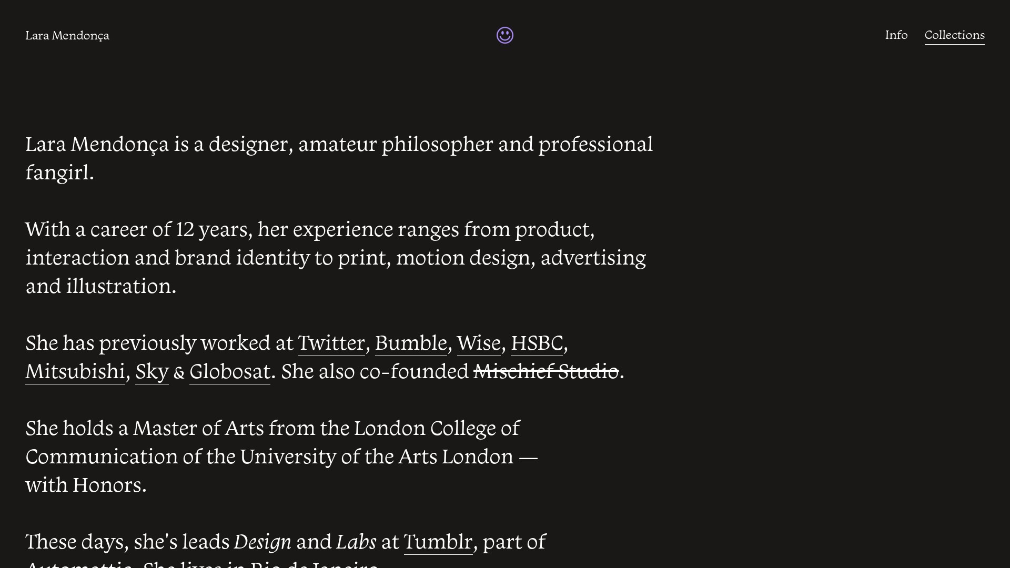This screenshot has width=1010, height=568.
Task: Click the 'with Honors.' text
Action: [x=86, y=485]
